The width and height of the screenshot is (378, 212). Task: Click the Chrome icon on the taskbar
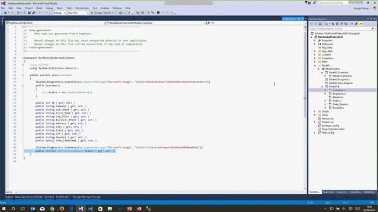[x=52, y=208]
